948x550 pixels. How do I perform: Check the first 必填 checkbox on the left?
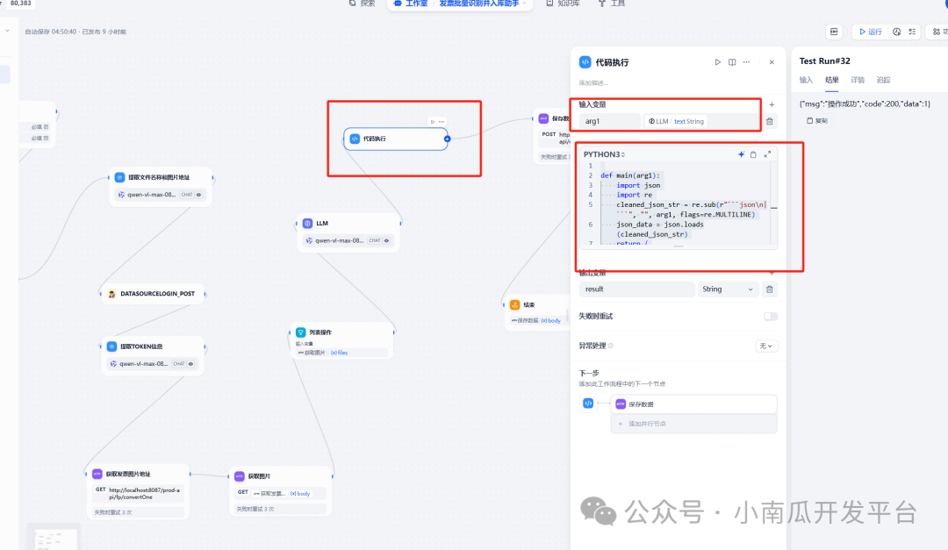(x=47, y=127)
